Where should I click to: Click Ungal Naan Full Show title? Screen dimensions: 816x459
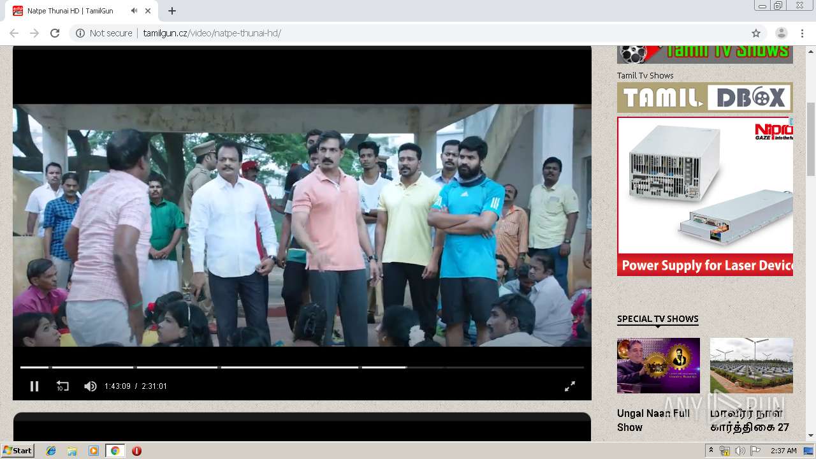pos(653,420)
